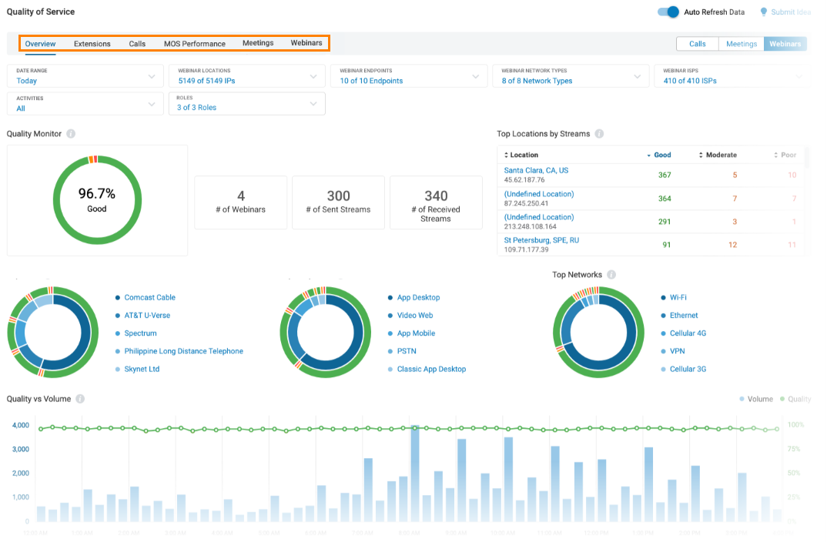827x542 pixels.
Task: Toggle the Quality legend in Quality vs Volume
Action: point(796,399)
